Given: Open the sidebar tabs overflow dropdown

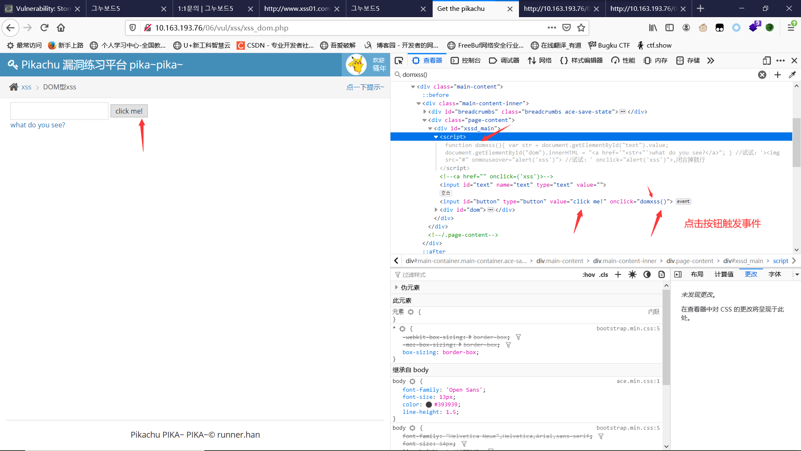Looking at the screenshot, I should click(797, 274).
